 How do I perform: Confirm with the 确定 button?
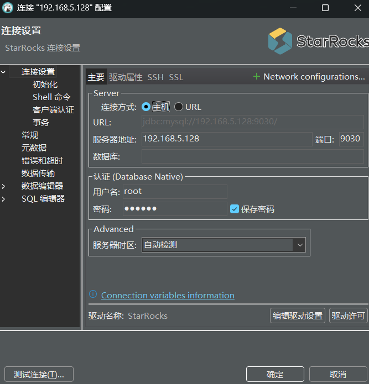click(x=275, y=374)
